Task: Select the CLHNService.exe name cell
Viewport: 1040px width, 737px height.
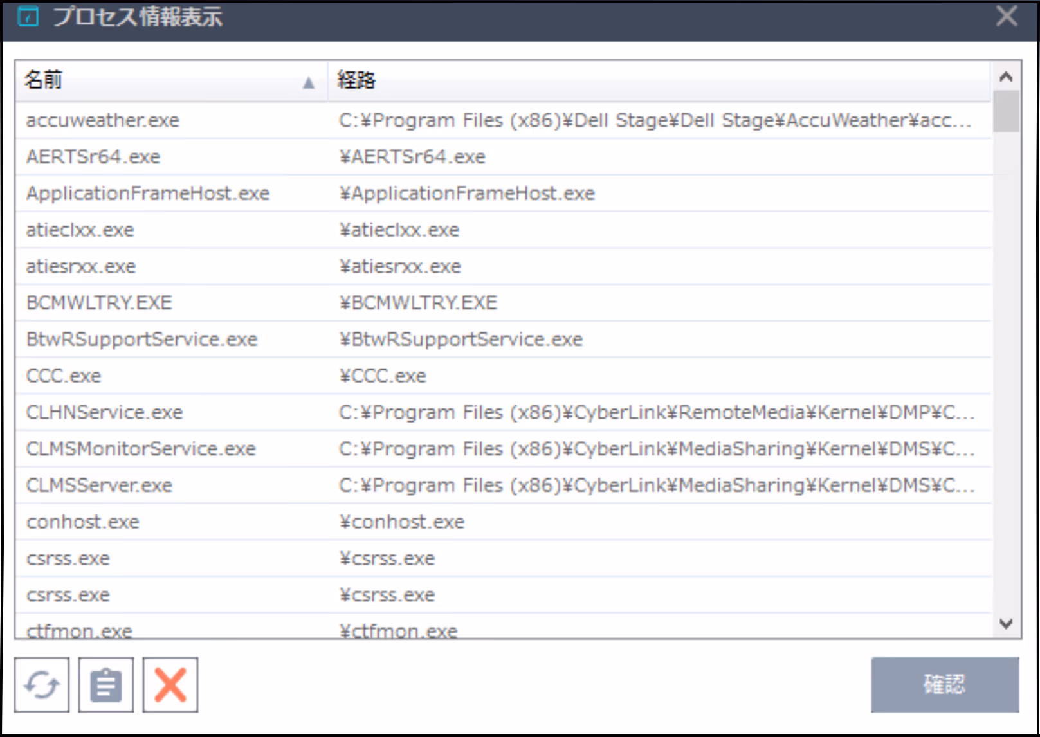Action: pyautogui.click(x=172, y=412)
